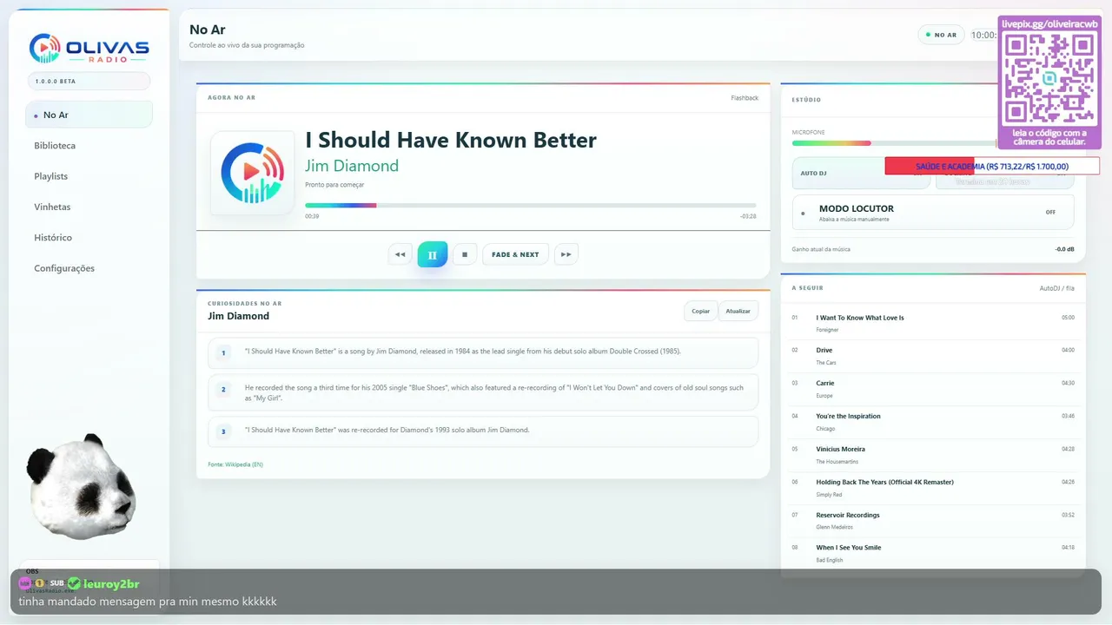
Task: Click the Jim Diamond heading in curiosities
Action: pos(238,316)
